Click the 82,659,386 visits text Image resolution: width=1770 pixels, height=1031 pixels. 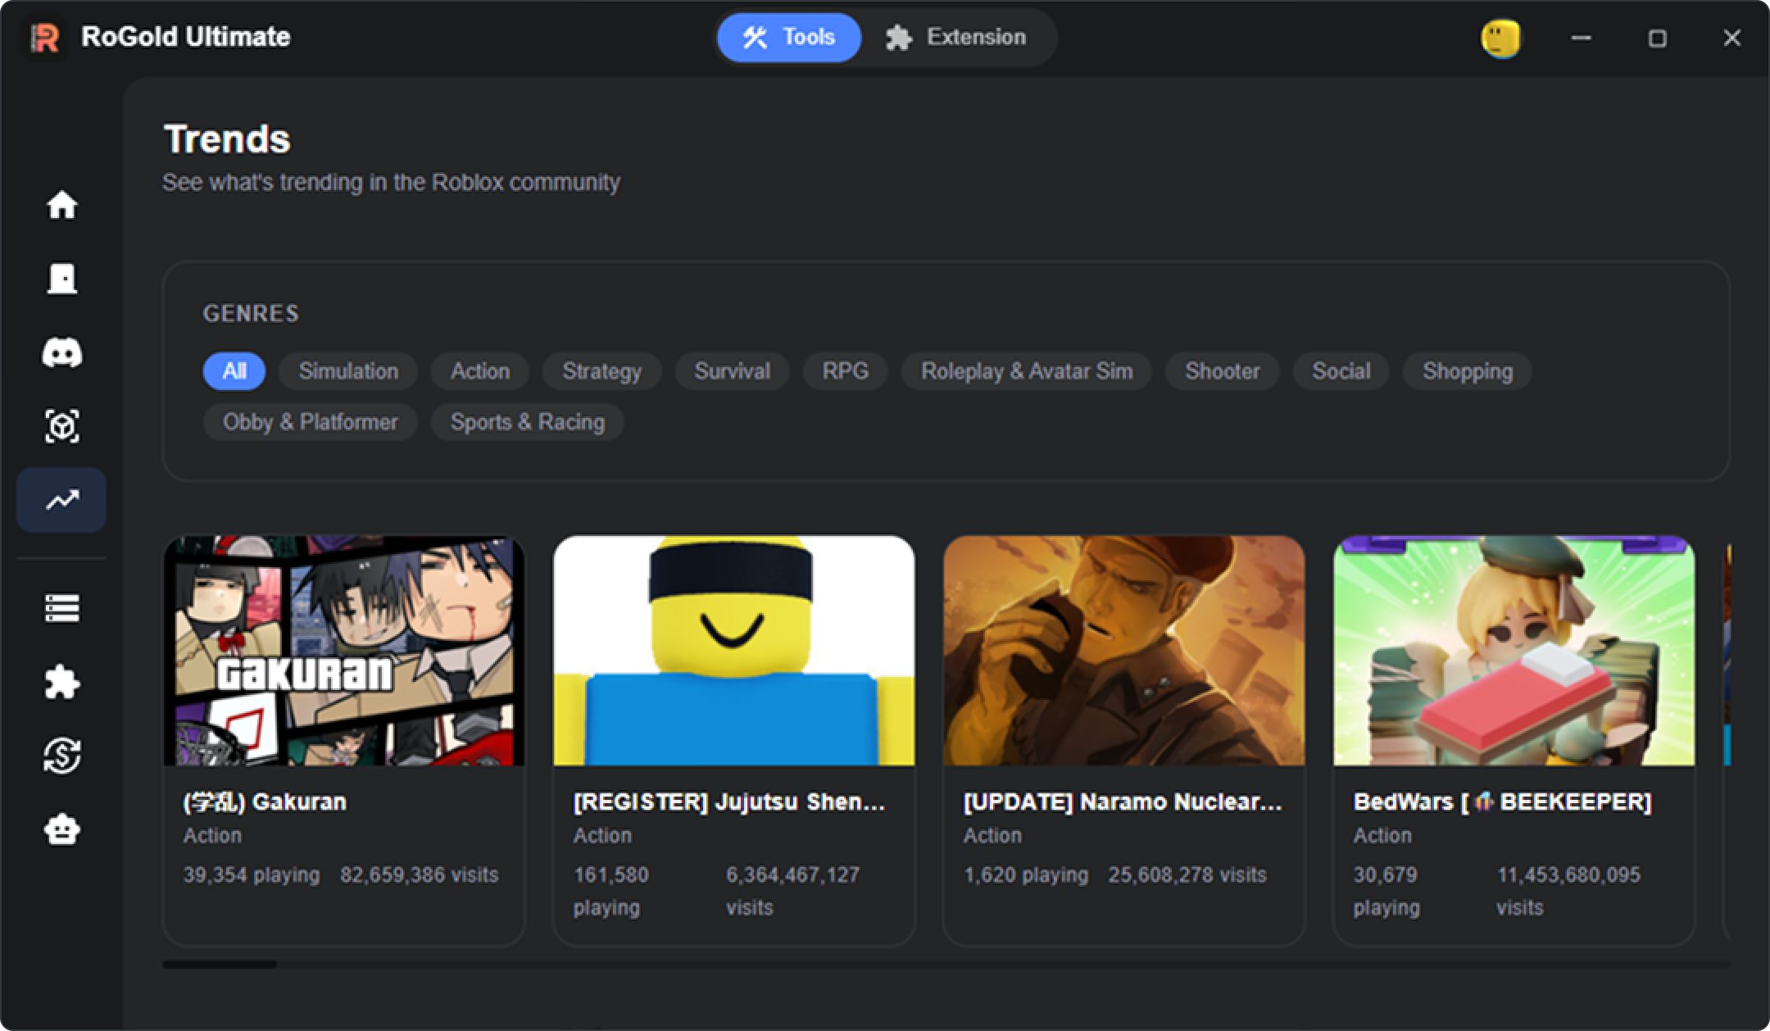click(x=419, y=874)
